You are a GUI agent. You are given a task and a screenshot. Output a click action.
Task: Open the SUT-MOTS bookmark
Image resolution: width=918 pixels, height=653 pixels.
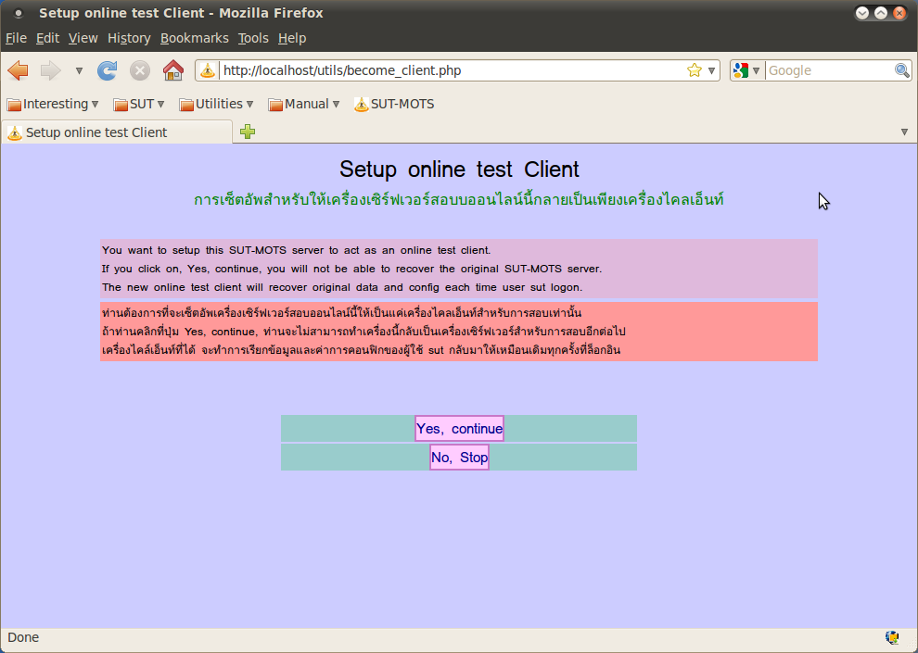click(x=395, y=104)
